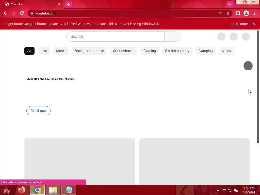
Task: Show hidden system tray icons
Action: [218, 190]
